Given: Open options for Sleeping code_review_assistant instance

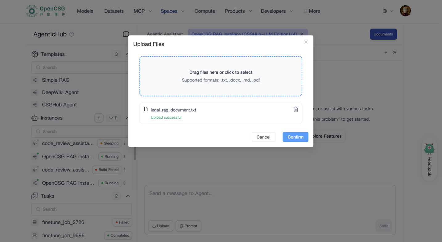Looking at the screenshot, I should (125, 143).
